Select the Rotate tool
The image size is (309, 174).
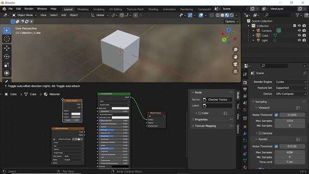[7, 57]
